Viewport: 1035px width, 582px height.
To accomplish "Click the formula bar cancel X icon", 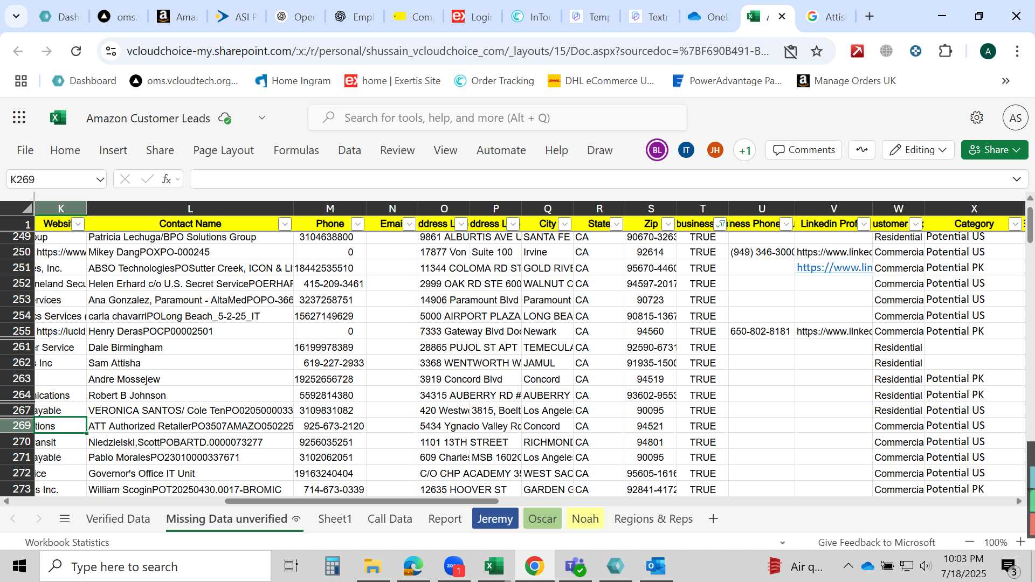I will 125,179.
